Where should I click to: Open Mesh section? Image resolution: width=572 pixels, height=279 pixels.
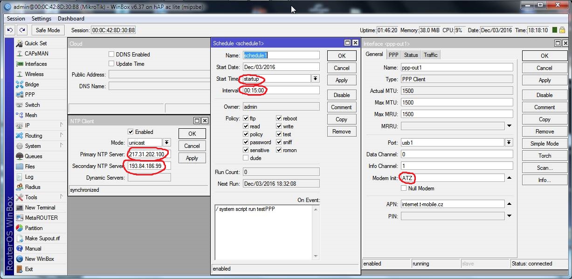click(31, 115)
